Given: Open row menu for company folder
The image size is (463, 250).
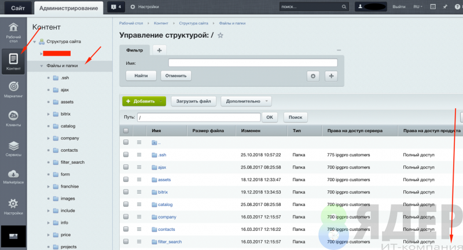Looking at the screenshot, I should pos(139,216).
